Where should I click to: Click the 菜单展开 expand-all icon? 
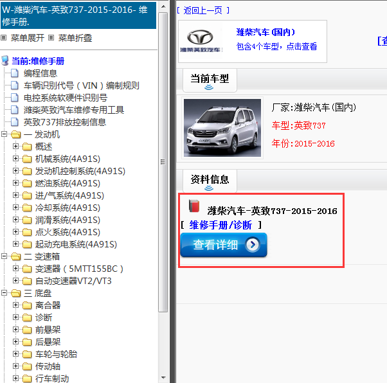click(3, 38)
